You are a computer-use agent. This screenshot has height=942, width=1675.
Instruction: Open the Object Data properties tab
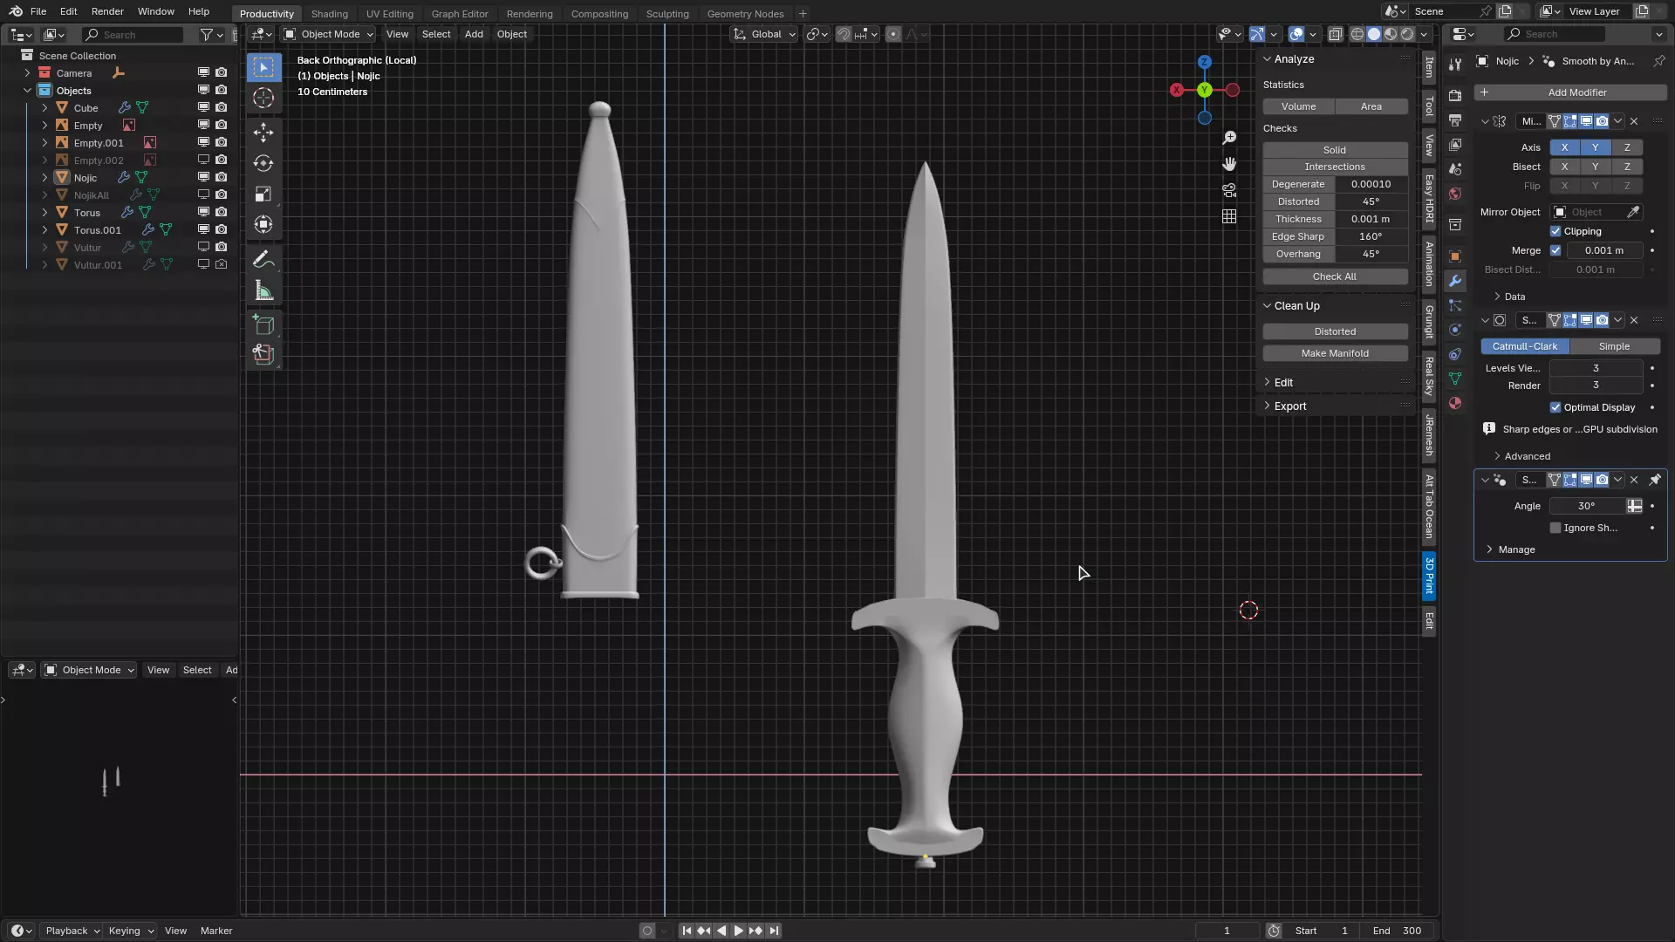pyautogui.click(x=1455, y=379)
